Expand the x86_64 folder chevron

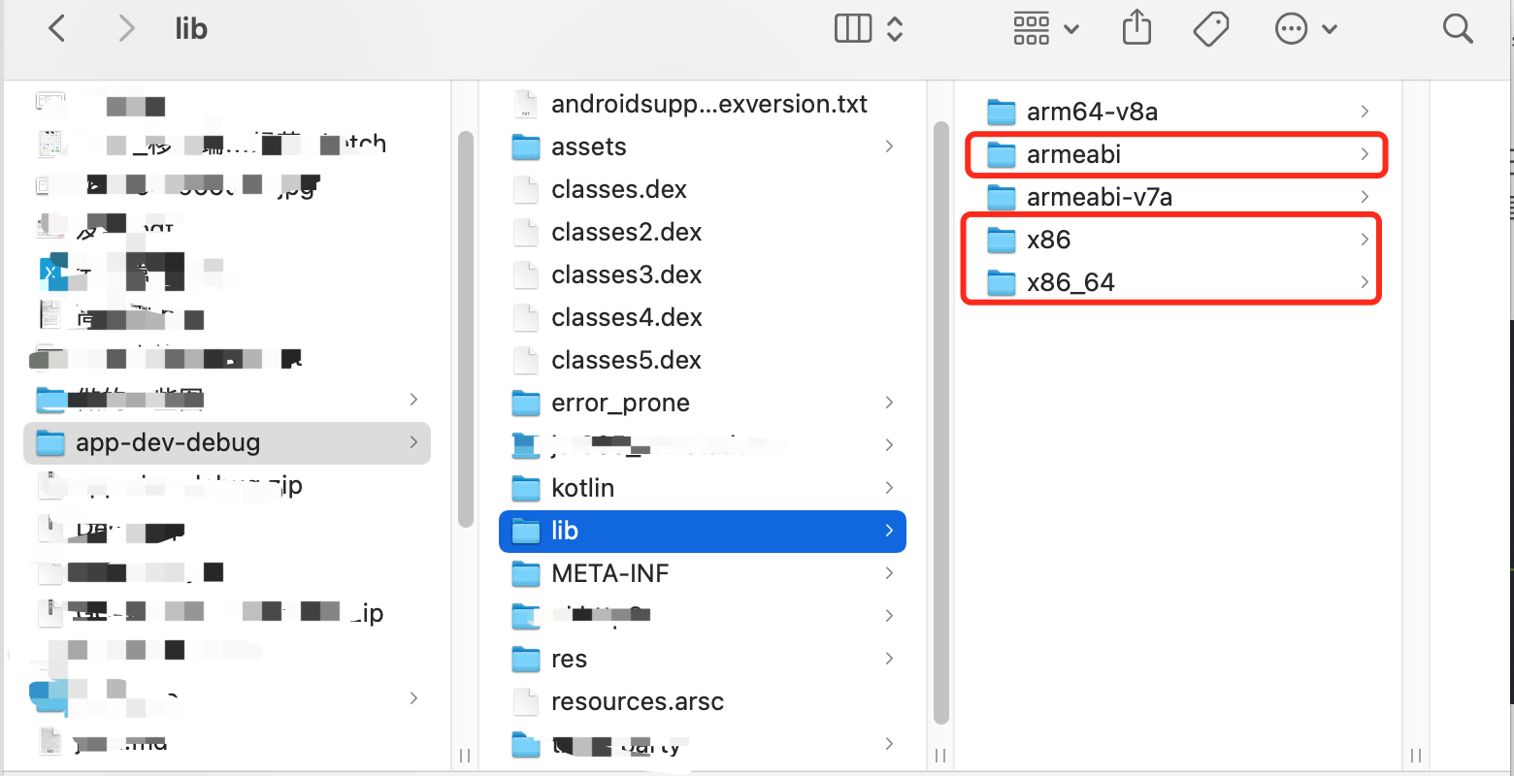pos(1365,282)
